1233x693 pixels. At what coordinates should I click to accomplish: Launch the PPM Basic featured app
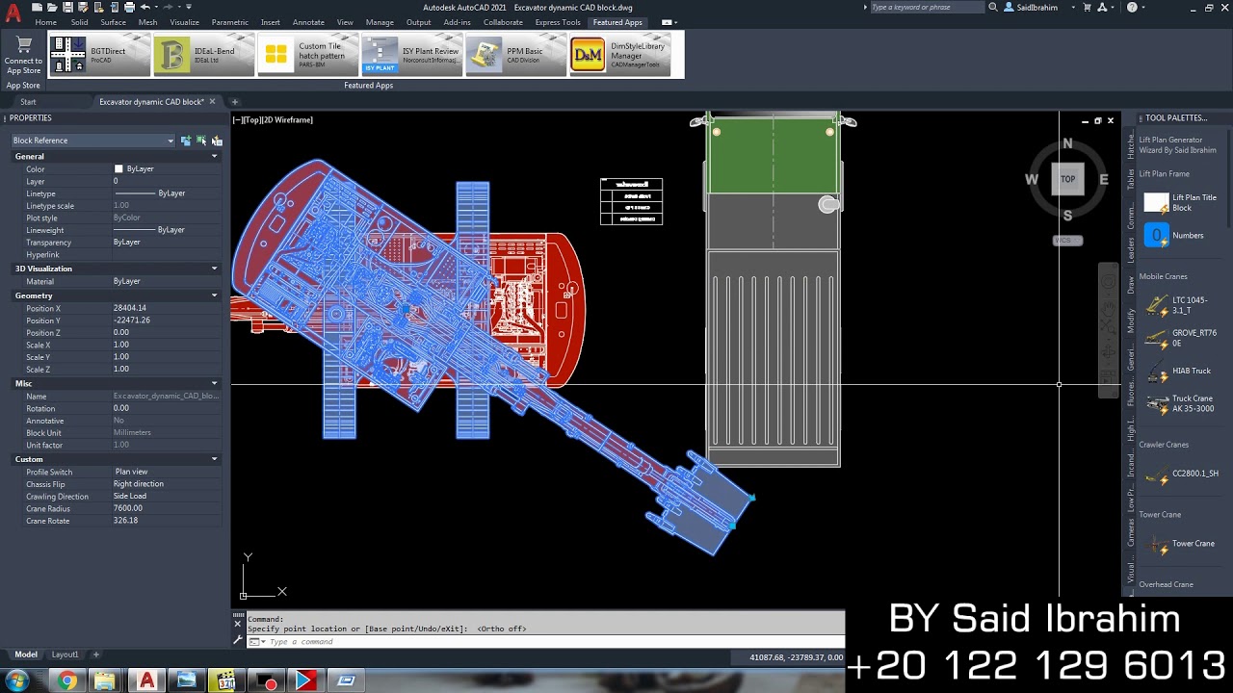coord(516,55)
